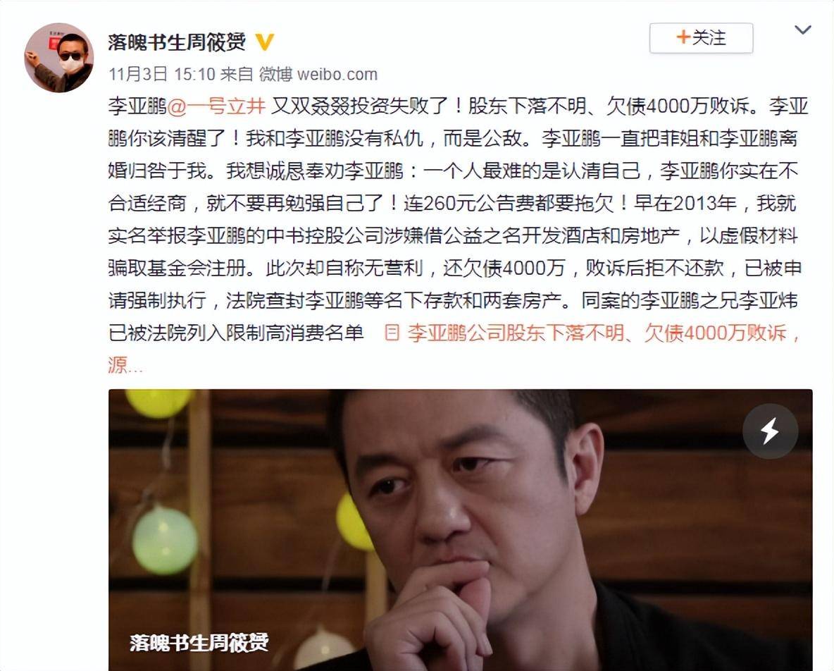Click the lightning bolt icon on photo
This screenshot has width=834, height=671.
pos(770,431)
